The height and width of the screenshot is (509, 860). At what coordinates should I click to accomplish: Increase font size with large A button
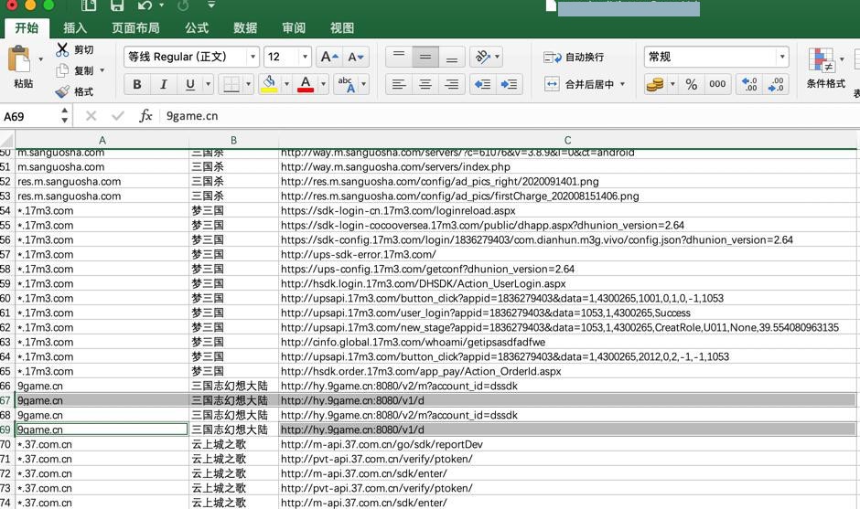tap(329, 57)
